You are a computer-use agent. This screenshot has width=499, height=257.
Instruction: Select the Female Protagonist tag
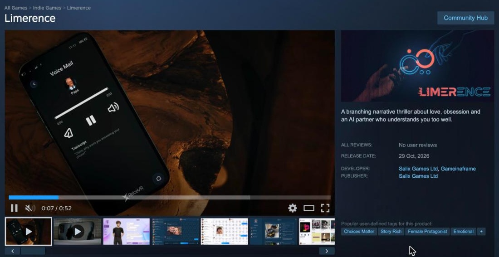pos(427,231)
